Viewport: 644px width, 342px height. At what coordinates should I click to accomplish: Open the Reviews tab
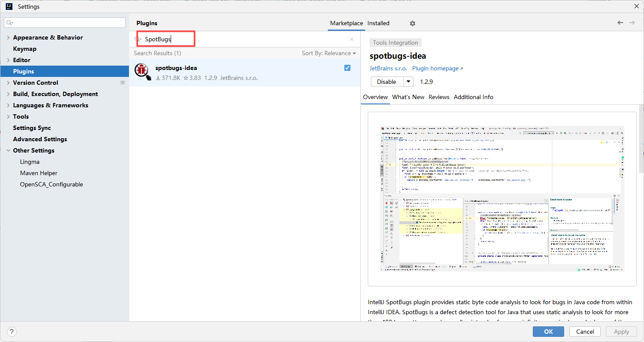[x=439, y=97]
